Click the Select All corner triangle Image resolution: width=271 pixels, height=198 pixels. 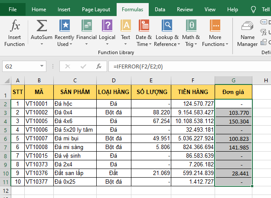(6, 80)
